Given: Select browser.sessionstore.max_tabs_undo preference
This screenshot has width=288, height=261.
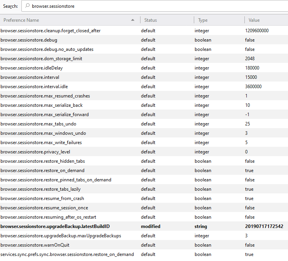Looking at the screenshot, I should [39, 124].
